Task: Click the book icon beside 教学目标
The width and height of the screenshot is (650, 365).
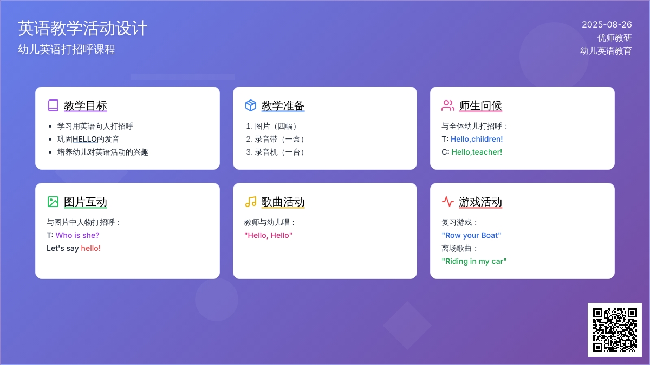Action: pos(53,105)
